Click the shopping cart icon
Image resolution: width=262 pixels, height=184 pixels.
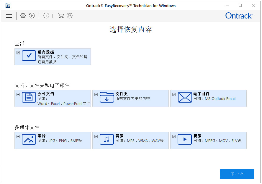(61, 16)
